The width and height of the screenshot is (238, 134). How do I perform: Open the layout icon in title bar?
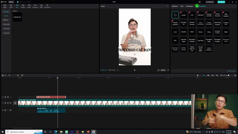200,2
